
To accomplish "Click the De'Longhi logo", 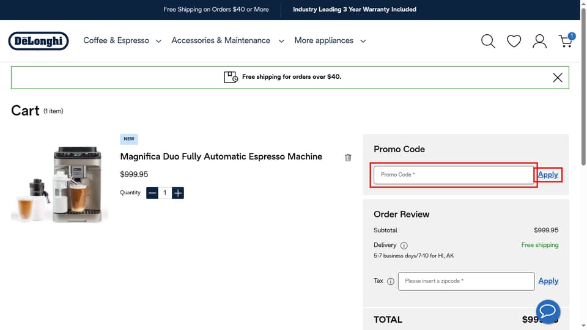I will (39, 41).
